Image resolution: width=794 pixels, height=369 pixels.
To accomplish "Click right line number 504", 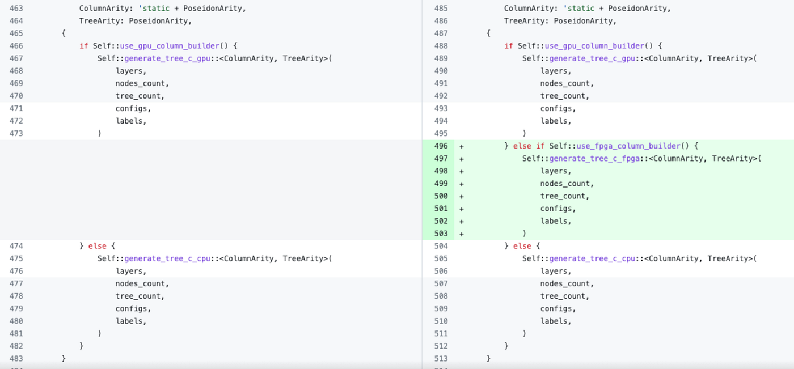I will pyautogui.click(x=441, y=246).
